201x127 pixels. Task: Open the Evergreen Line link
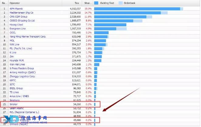(x=18, y=29)
